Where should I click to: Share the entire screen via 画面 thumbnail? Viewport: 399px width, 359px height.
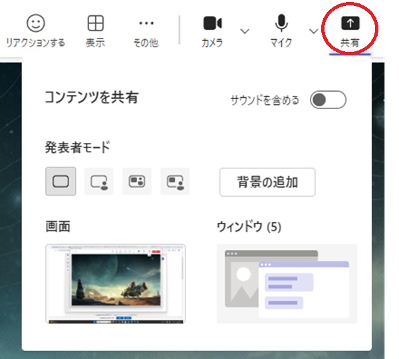coord(116,283)
